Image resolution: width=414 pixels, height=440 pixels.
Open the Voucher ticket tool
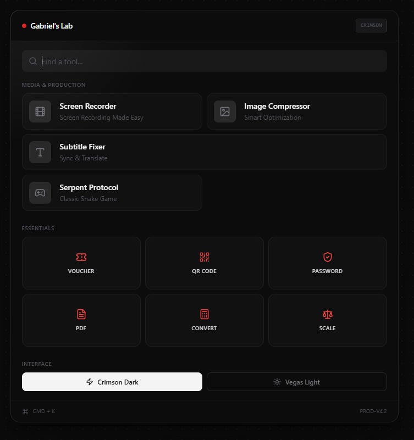[81, 263]
